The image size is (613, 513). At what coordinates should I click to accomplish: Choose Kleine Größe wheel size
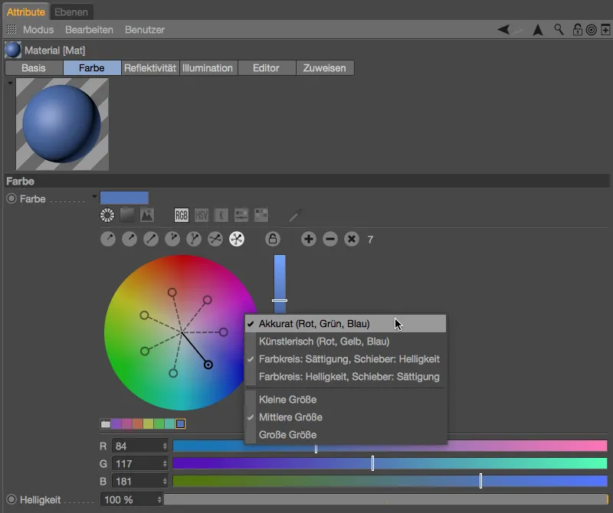point(346,400)
